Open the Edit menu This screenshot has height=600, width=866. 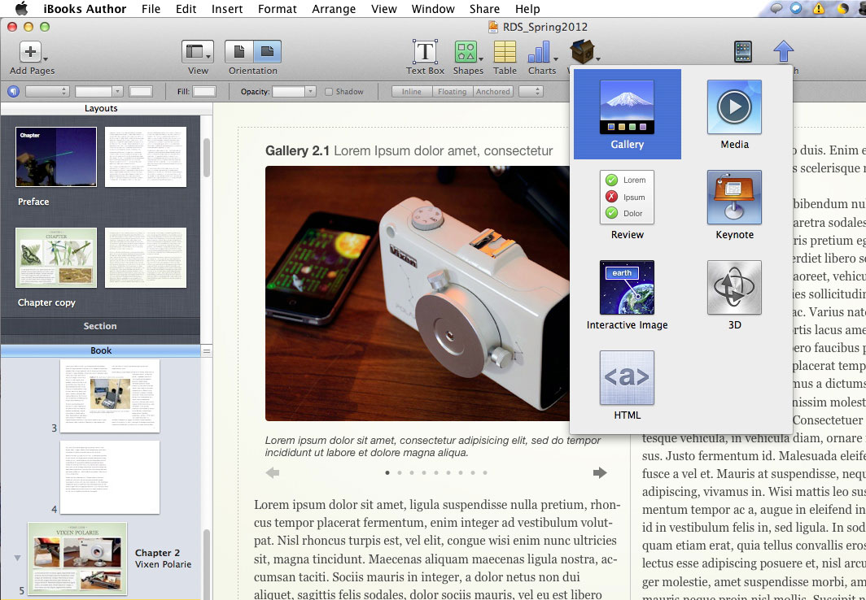click(186, 9)
